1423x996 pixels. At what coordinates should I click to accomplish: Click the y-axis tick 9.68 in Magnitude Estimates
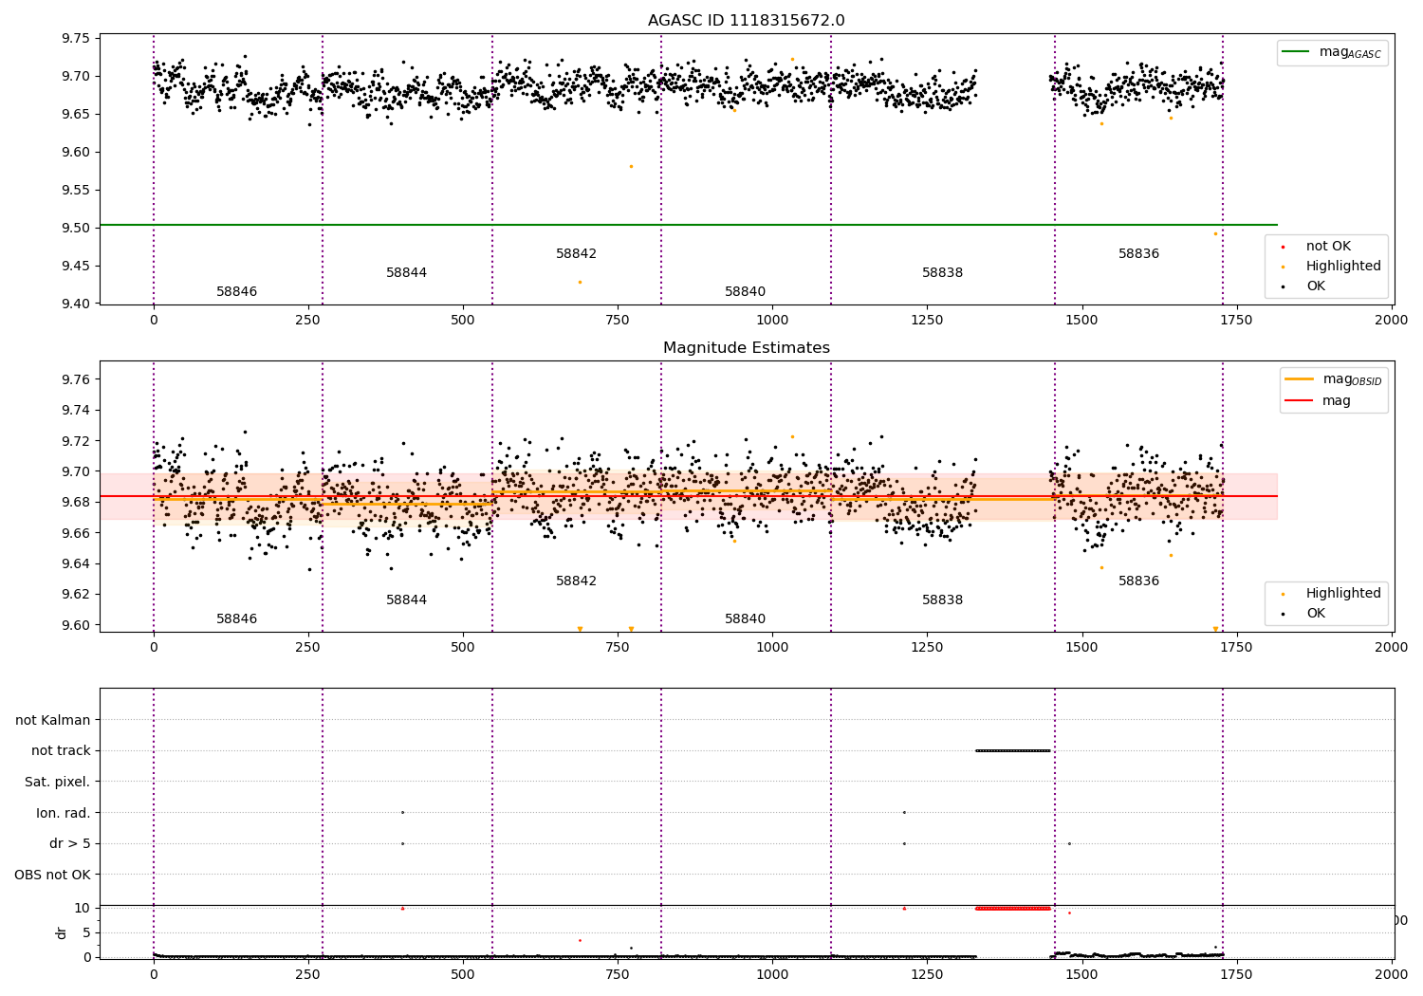(76, 502)
